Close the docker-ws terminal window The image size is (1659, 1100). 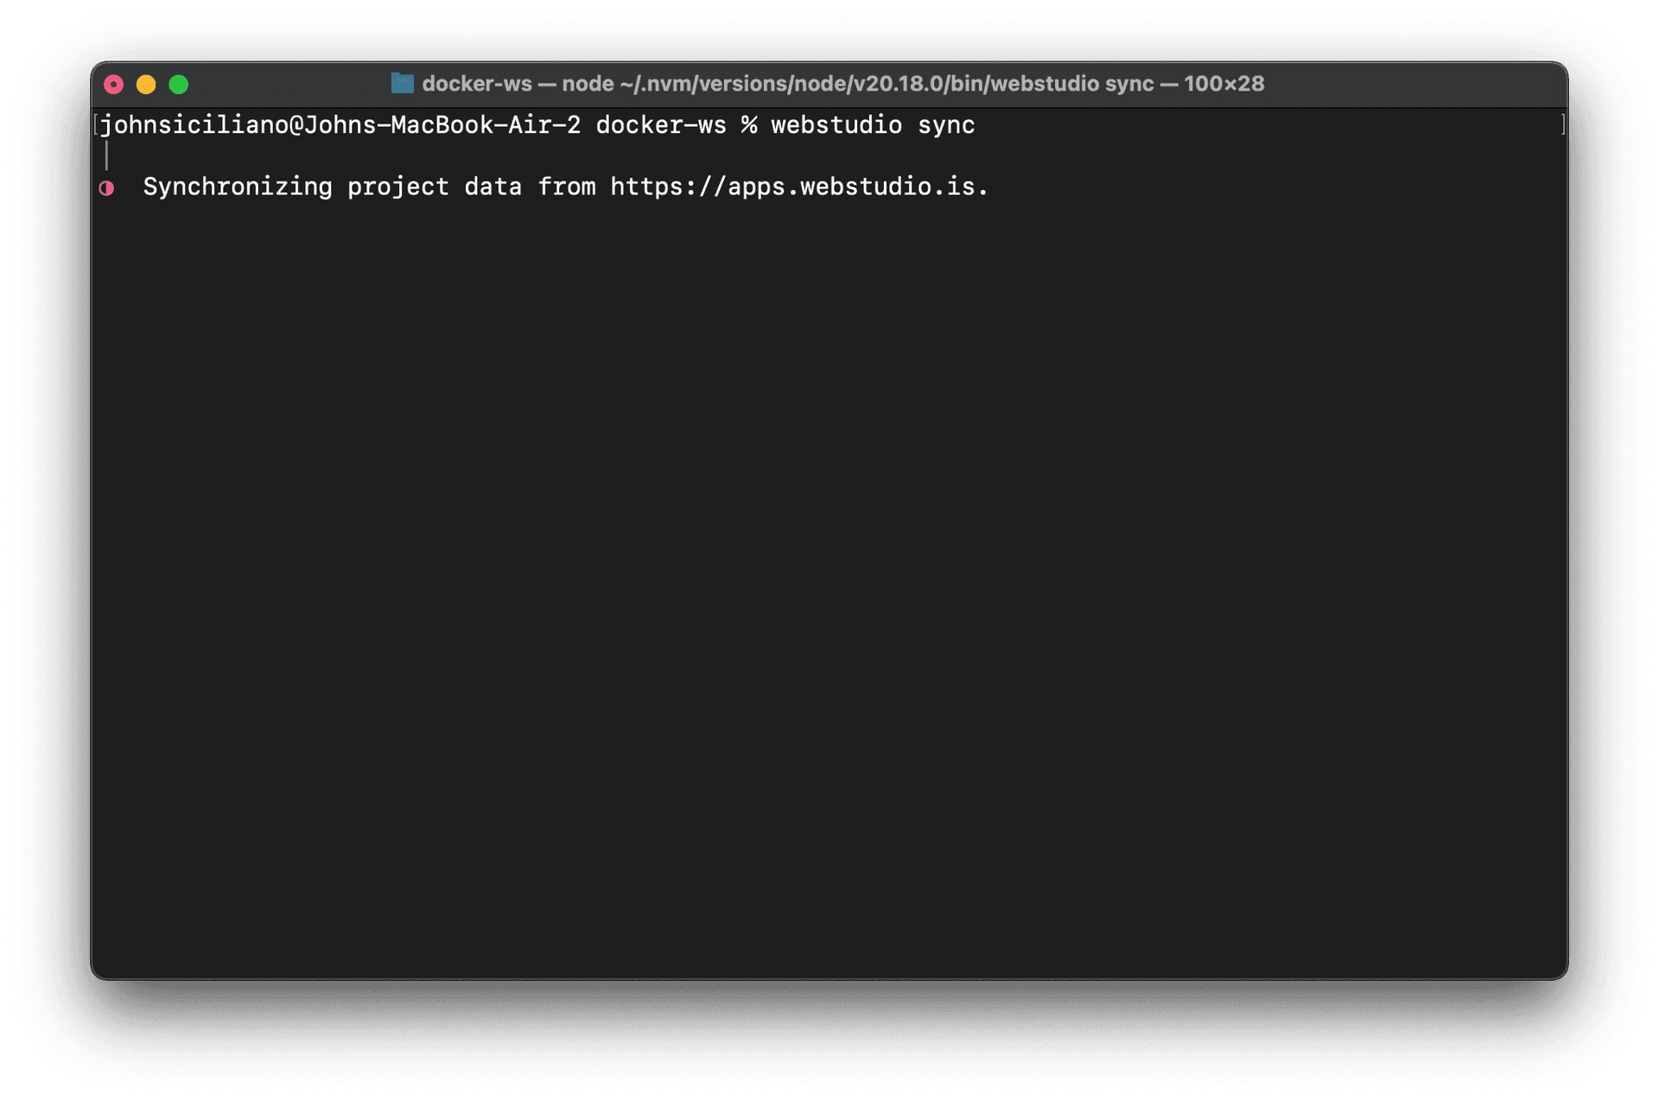113,84
